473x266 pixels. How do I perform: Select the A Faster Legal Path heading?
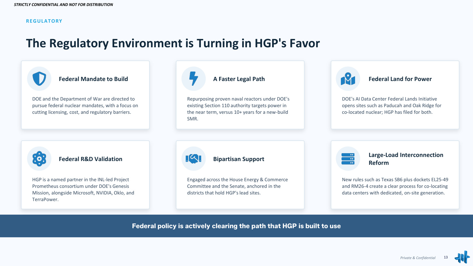pos(239,79)
